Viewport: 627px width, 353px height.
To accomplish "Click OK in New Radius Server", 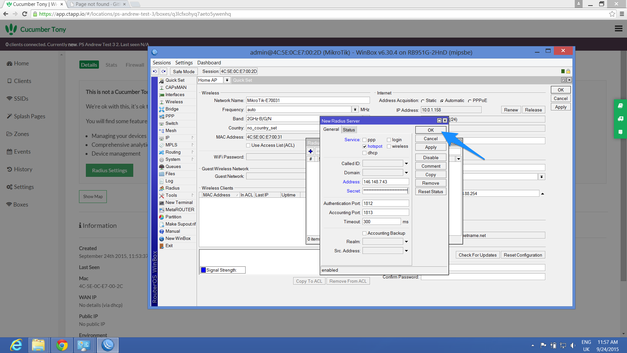I will tap(431, 130).
